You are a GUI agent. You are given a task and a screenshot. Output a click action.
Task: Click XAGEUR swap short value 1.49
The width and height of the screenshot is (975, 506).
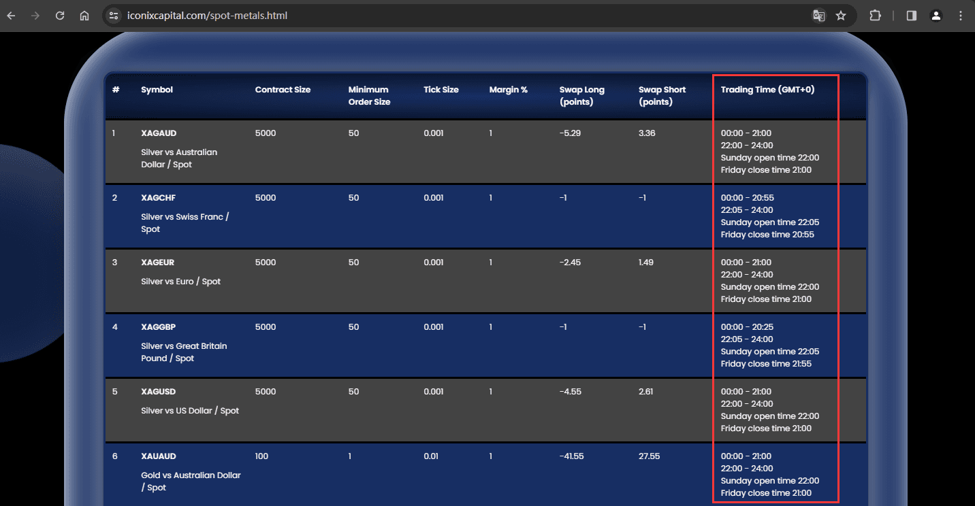[647, 263]
